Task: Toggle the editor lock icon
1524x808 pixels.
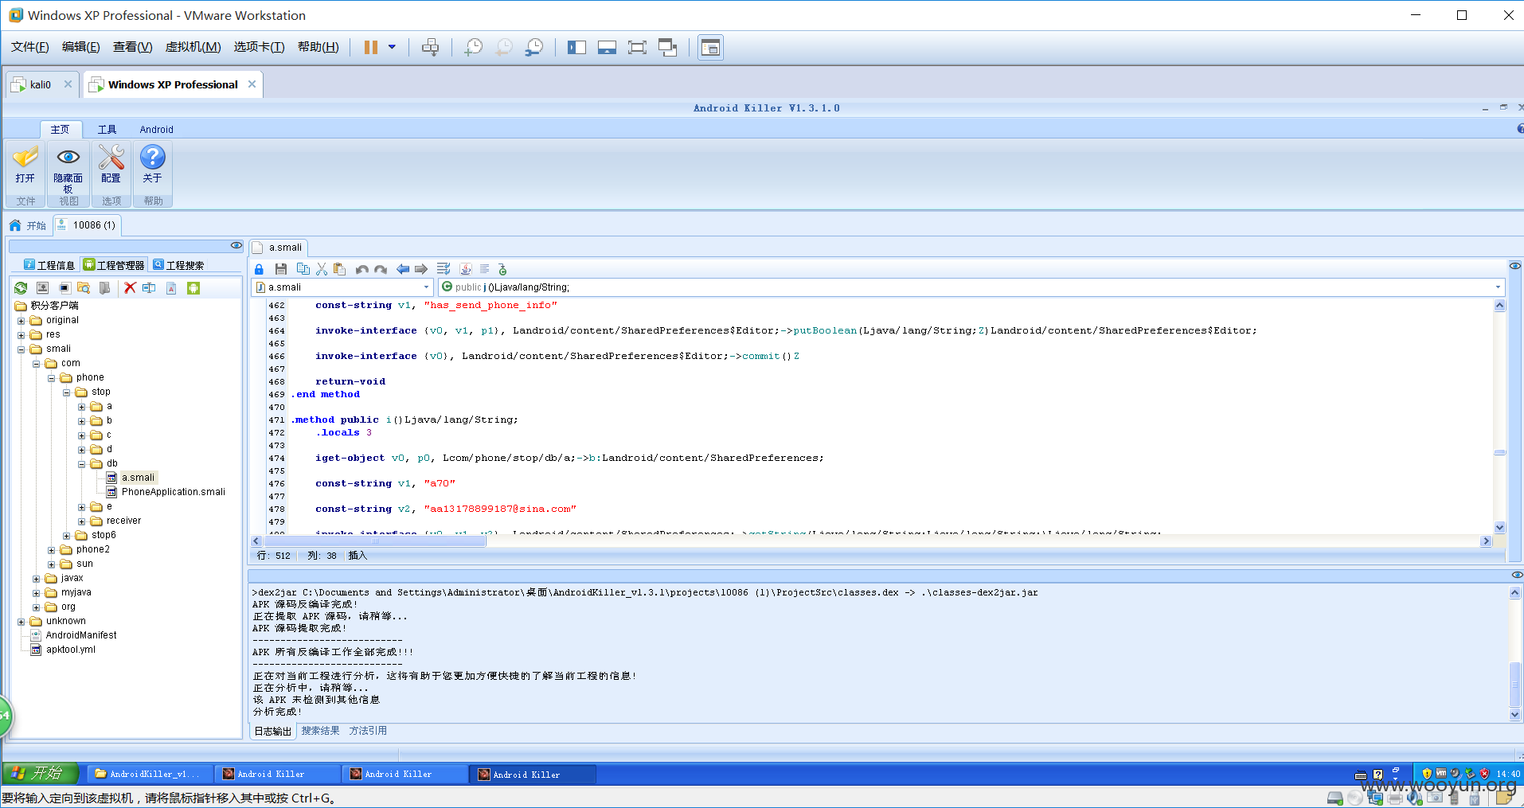Action: [x=259, y=269]
